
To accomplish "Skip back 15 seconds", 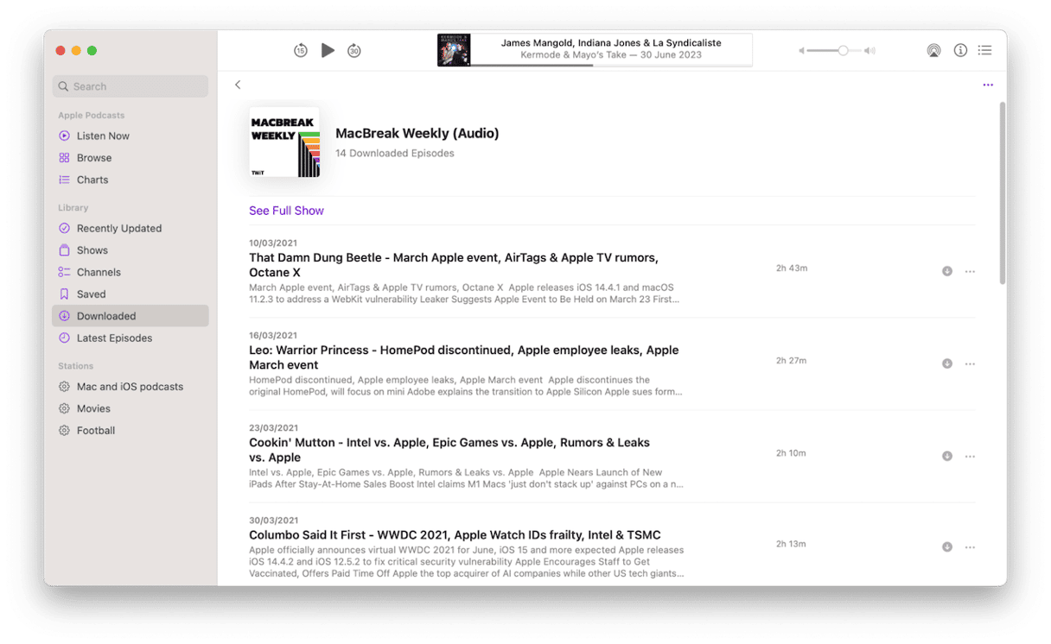I will [300, 51].
